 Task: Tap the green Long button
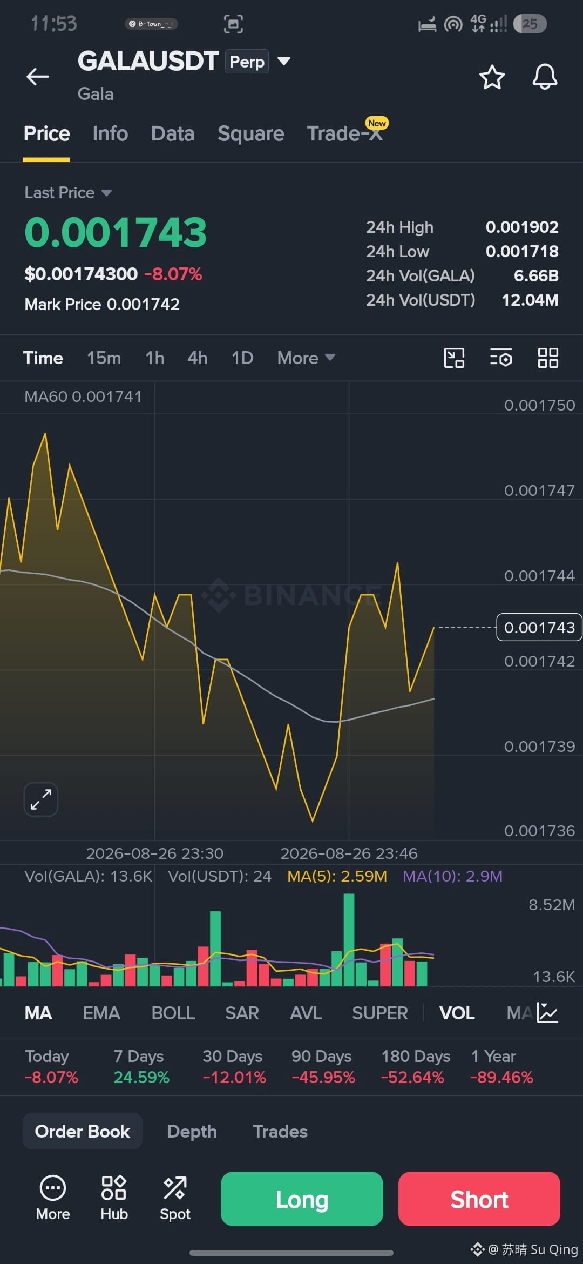click(302, 1199)
